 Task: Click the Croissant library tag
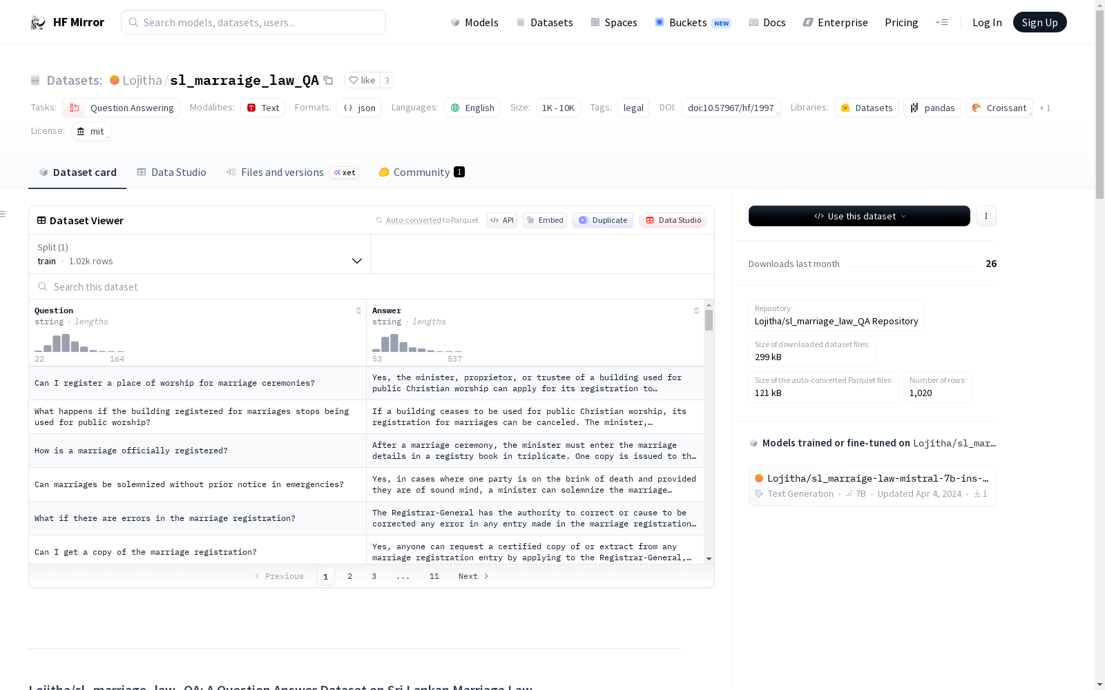tap(999, 108)
